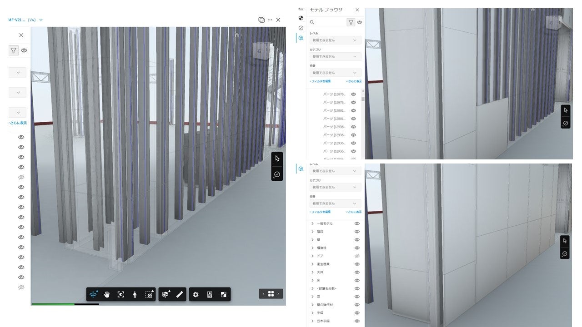Show the hidden ドア category
This screenshot has width=582, height=327.
click(357, 256)
